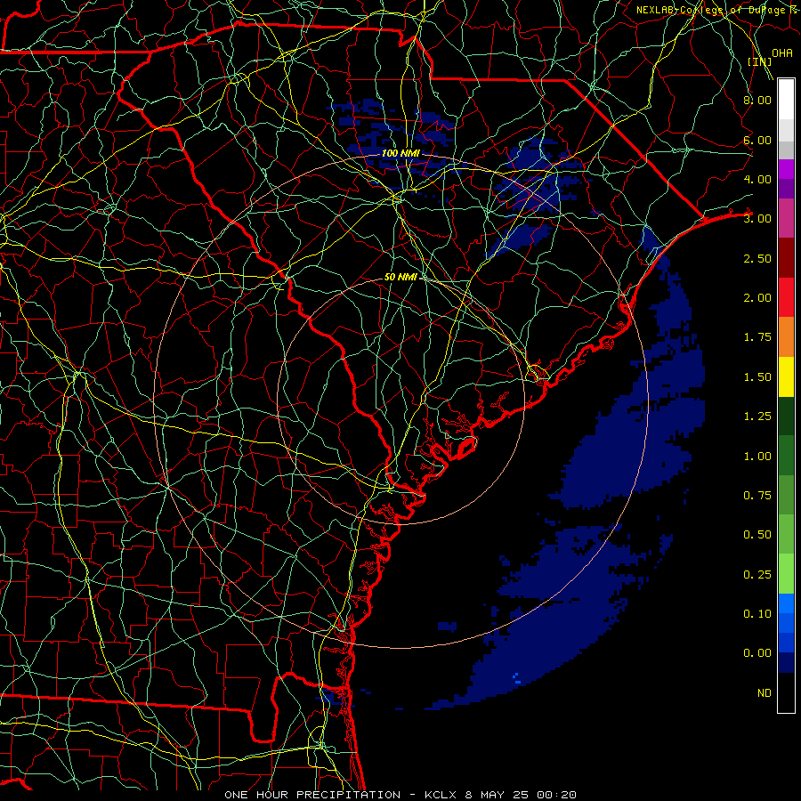Click the 0.50 legend value
Viewport: 801px width, 801px height.
tap(757, 535)
